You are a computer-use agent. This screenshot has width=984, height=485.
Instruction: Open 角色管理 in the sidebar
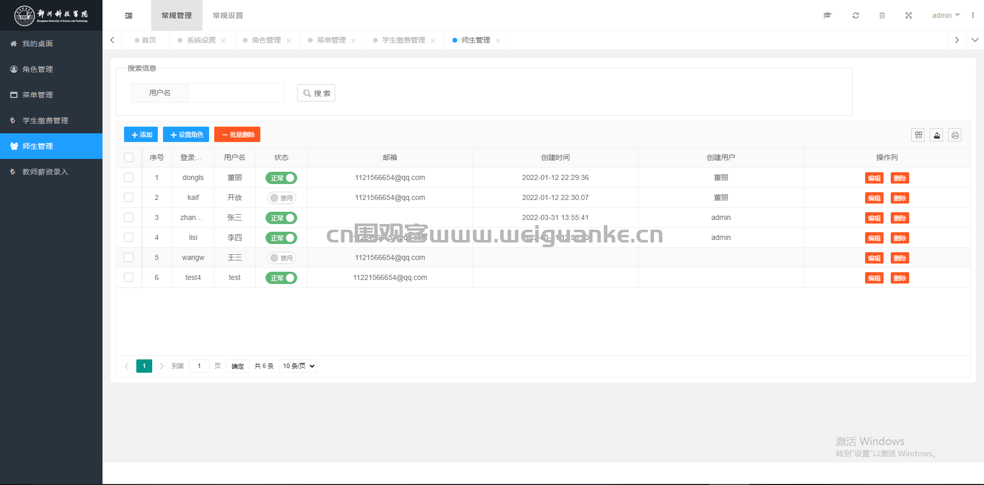[51, 69]
